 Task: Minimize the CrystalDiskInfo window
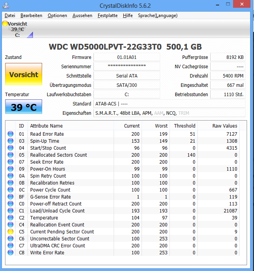(218, 5)
